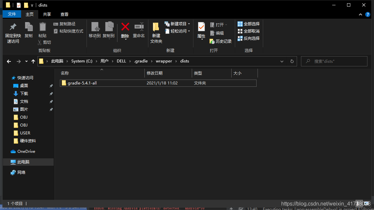This screenshot has height=210, width=374.
Task: Go forward with the right arrow
Action: [19, 61]
